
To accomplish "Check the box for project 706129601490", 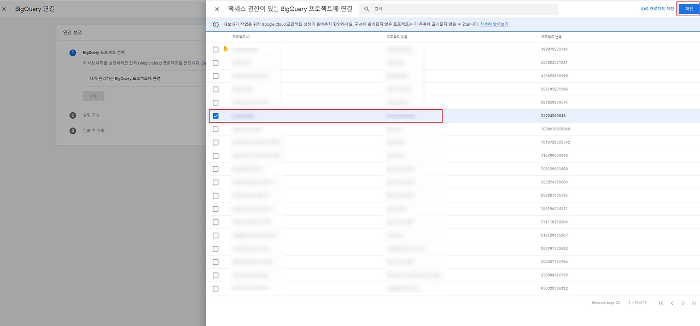I will 215,169.
